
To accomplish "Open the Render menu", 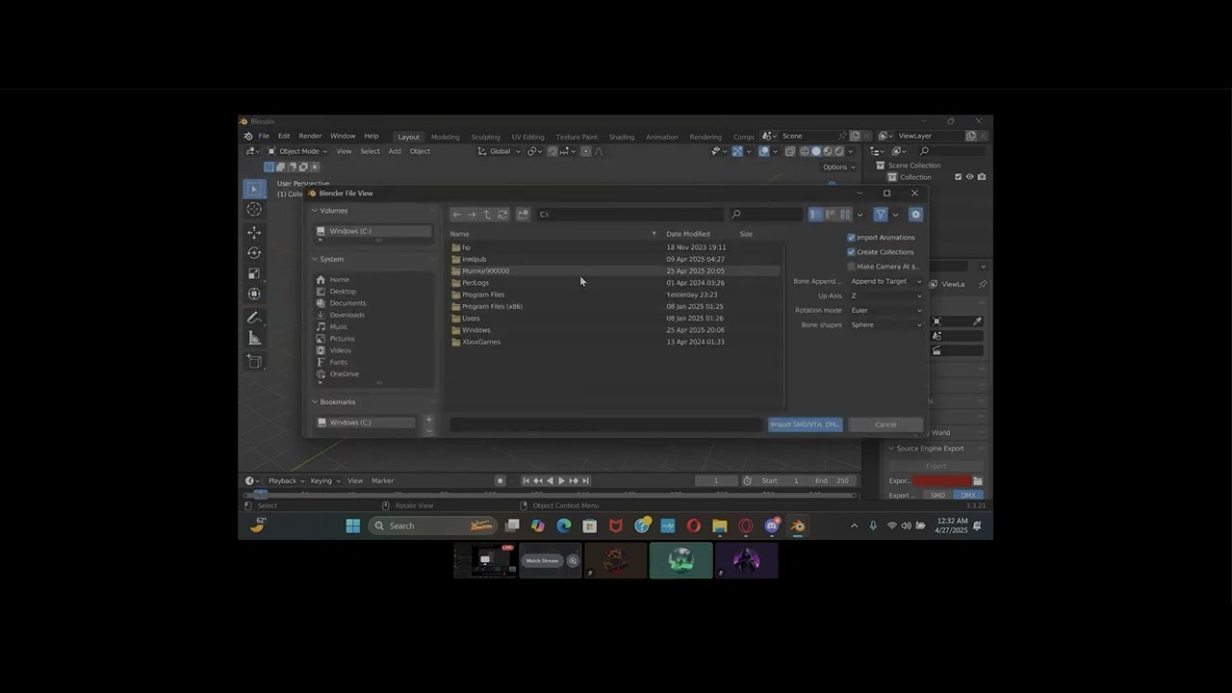I will point(310,136).
